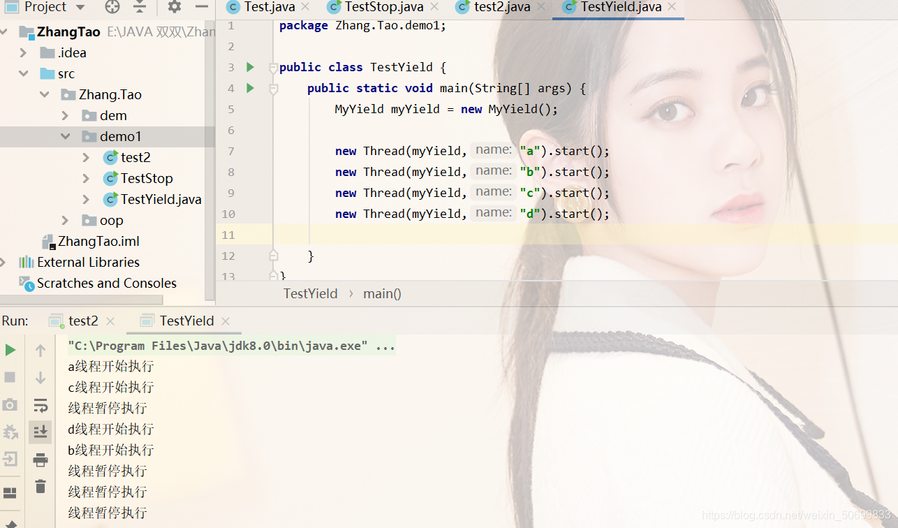Click the exit/login arrow icon in Run sidebar

pyautogui.click(x=10, y=459)
